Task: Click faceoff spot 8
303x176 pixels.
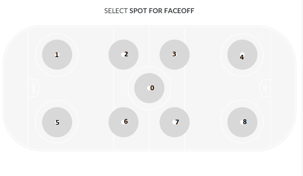Action: [x=242, y=122]
